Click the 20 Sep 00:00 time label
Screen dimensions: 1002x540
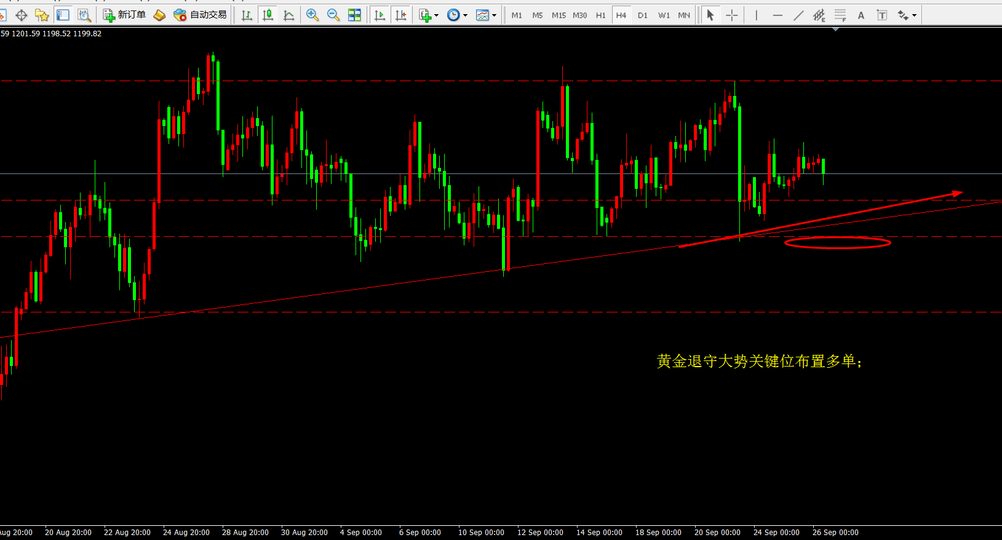(x=717, y=533)
